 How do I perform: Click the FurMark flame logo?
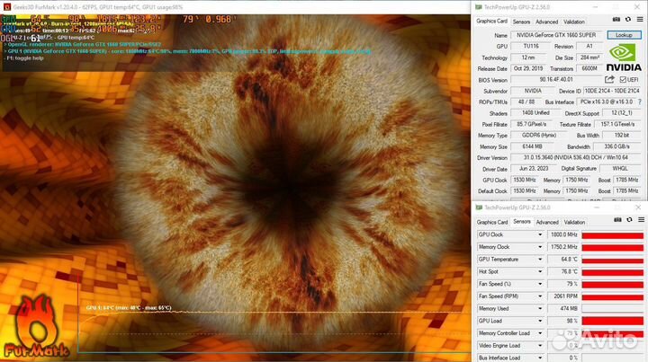click(x=36, y=326)
